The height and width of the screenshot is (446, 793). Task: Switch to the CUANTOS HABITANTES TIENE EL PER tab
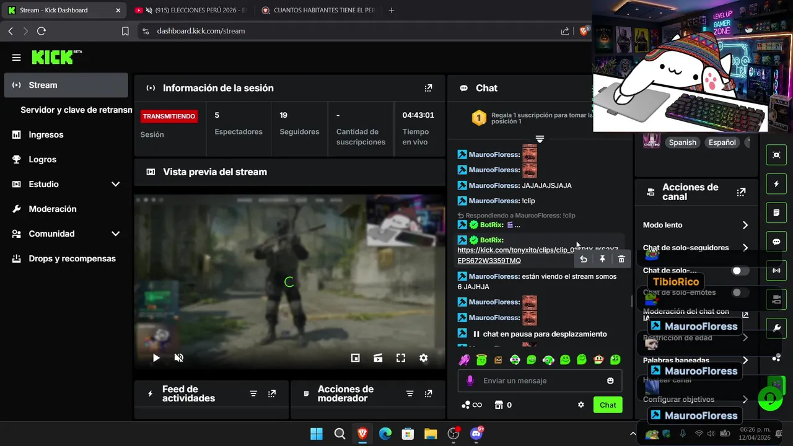click(x=318, y=10)
